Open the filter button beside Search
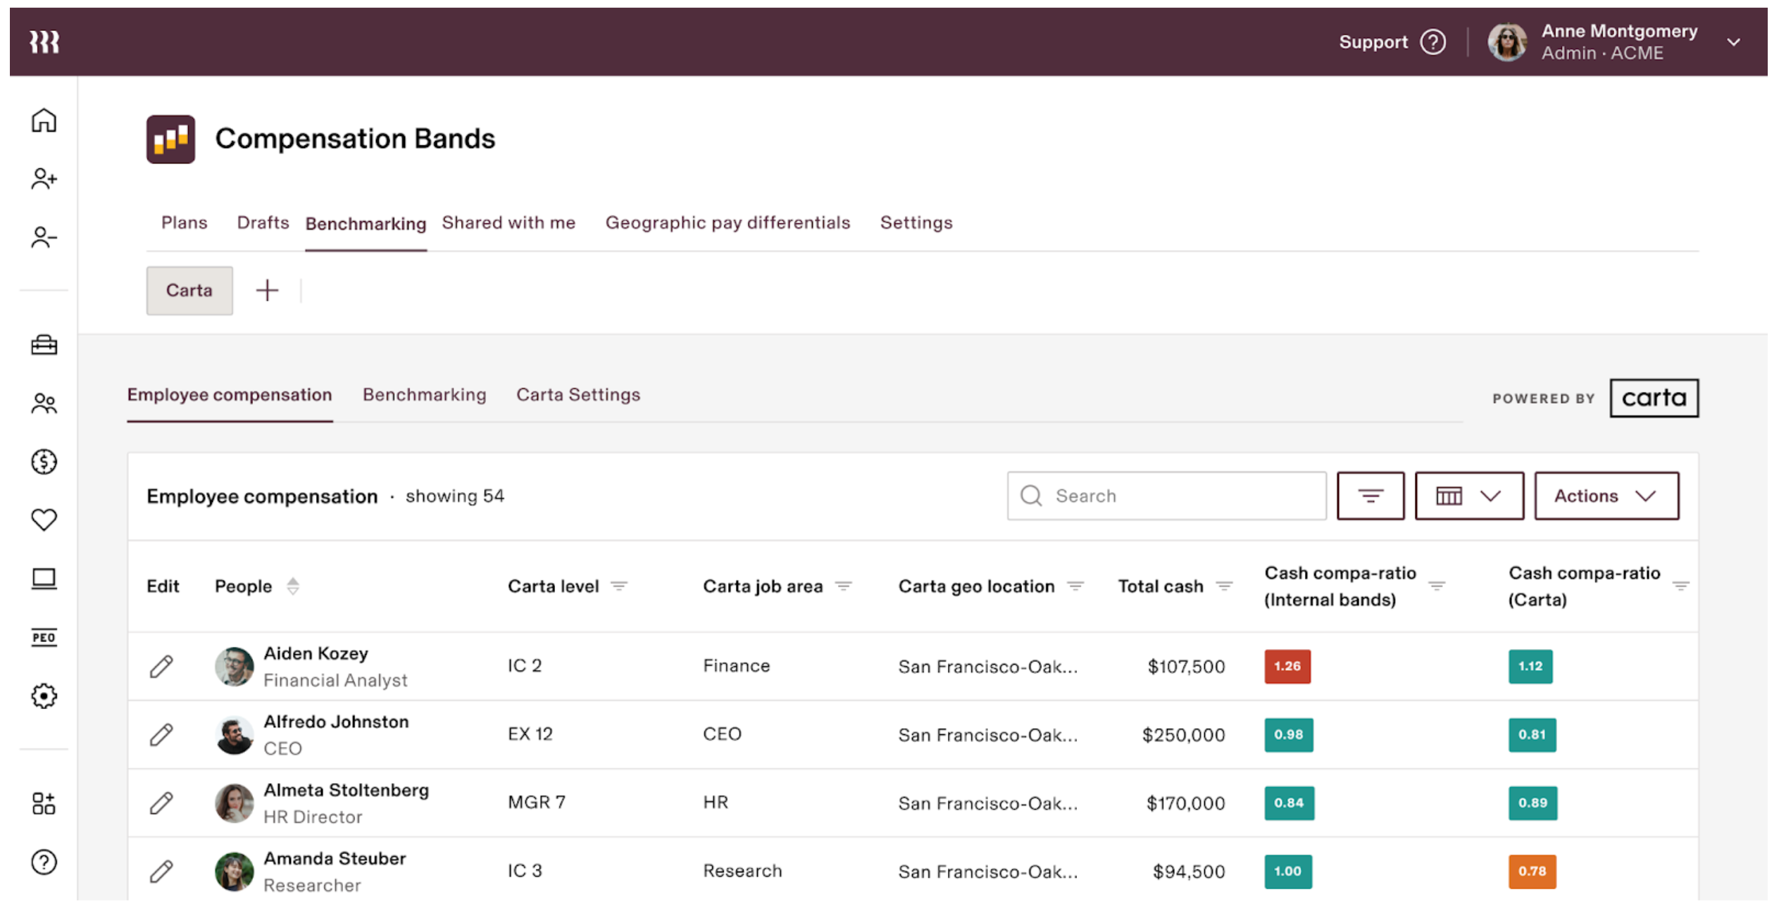Image resolution: width=1779 pixels, height=911 pixels. click(x=1370, y=496)
